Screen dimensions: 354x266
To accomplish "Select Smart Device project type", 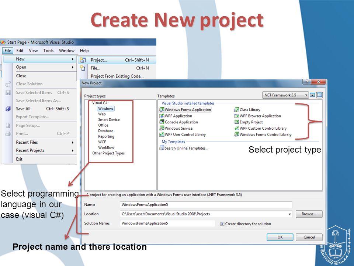I will pyautogui.click(x=109, y=120).
